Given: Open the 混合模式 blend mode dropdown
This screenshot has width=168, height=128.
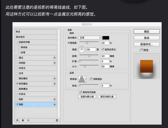Looking at the screenshot, I should point(90,38).
